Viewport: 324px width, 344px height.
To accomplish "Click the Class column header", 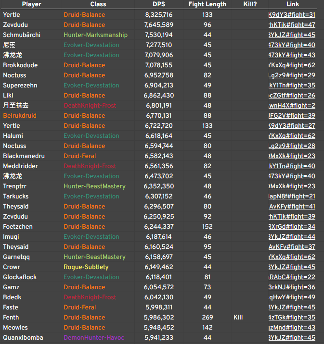I will (x=98, y=4).
